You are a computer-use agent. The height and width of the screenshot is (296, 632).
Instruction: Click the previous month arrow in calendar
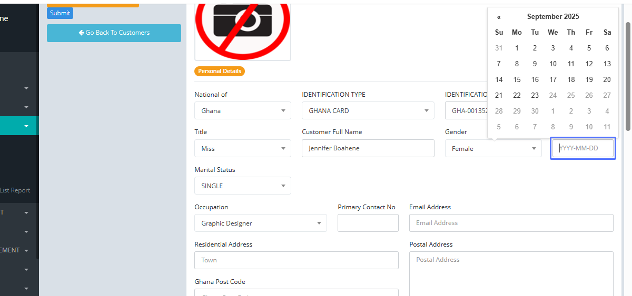[x=499, y=17]
